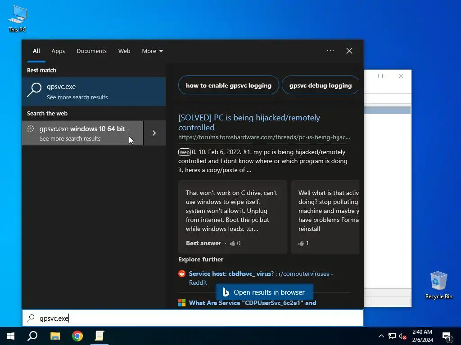The width and height of the screenshot is (461, 345).
Task: Switch to the Apps search tab
Action: (x=58, y=51)
